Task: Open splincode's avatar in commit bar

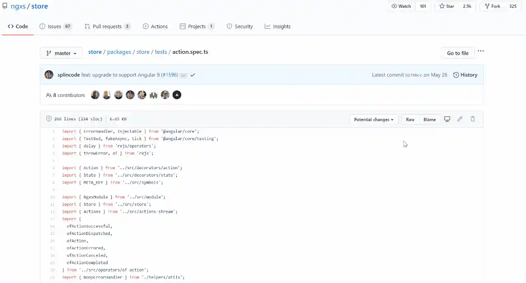Action: tap(49, 75)
